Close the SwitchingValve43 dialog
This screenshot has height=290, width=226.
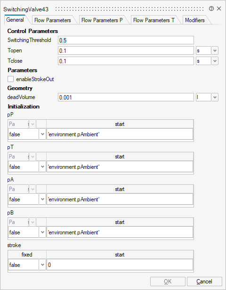tap(219, 8)
